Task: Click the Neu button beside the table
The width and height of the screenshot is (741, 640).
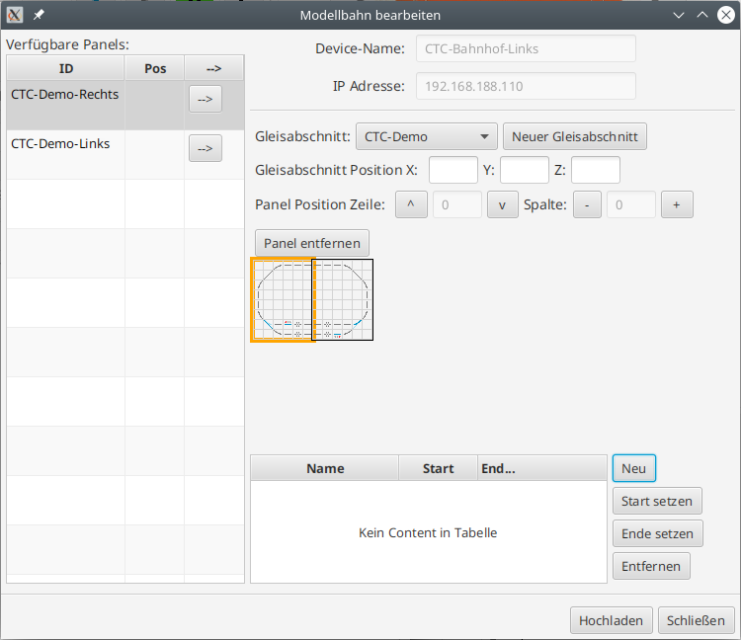Action: tap(633, 467)
